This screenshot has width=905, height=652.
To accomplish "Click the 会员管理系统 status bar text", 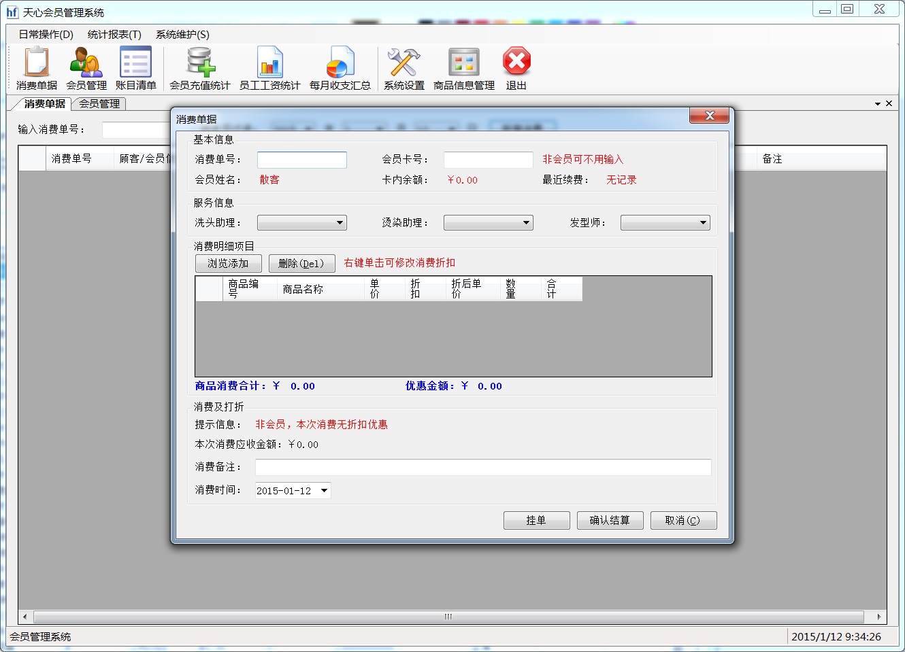I will (x=40, y=637).
